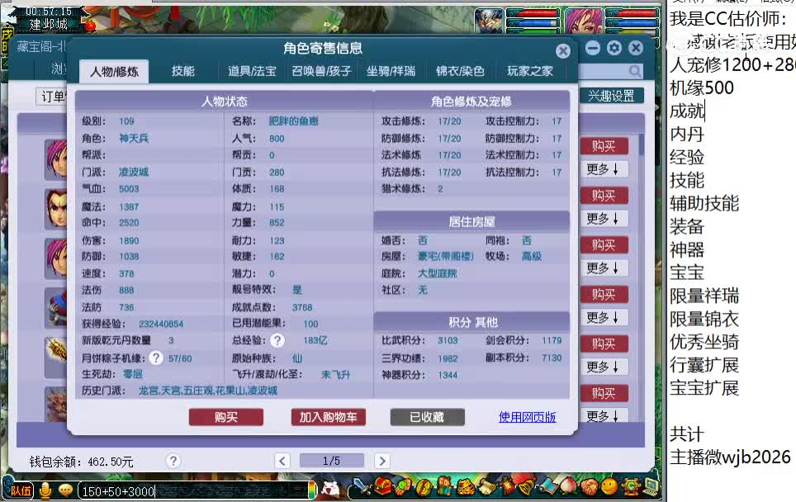Click the 辅助技能 line in notes
796x502 pixels.
click(x=704, y=203)
